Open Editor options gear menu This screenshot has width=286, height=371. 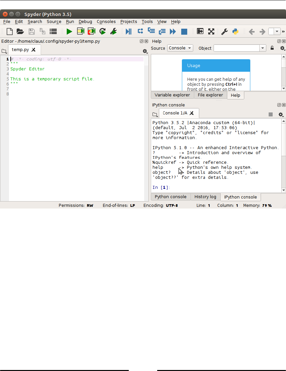145,51
